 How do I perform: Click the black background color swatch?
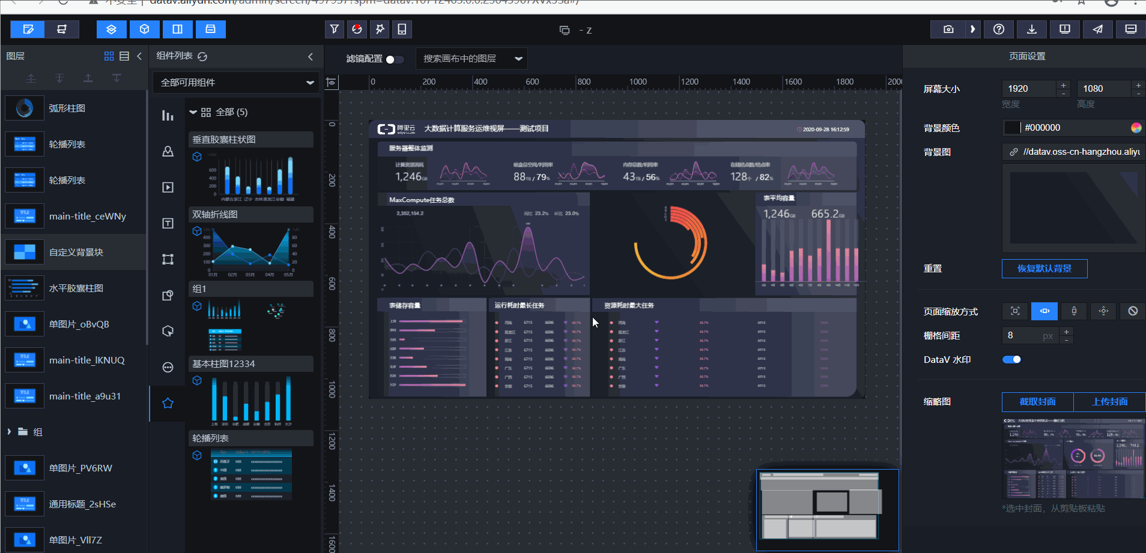(1012, 128)
